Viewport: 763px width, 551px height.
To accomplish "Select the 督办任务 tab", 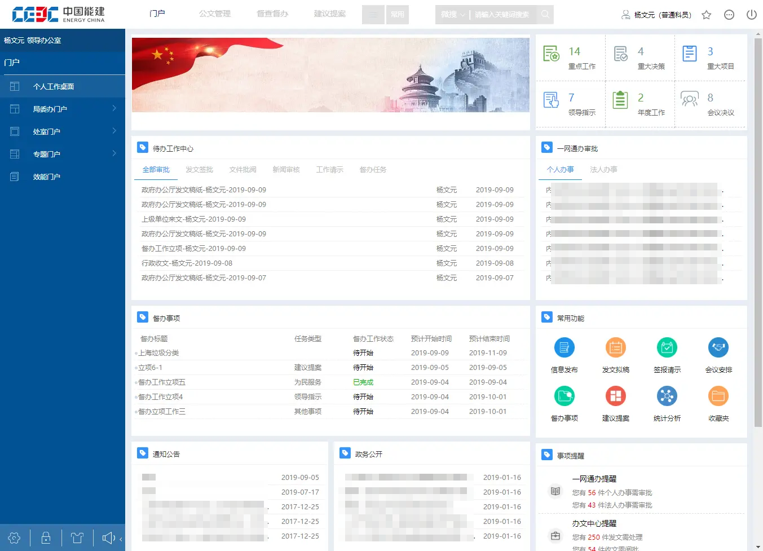I will pos(373,170).
